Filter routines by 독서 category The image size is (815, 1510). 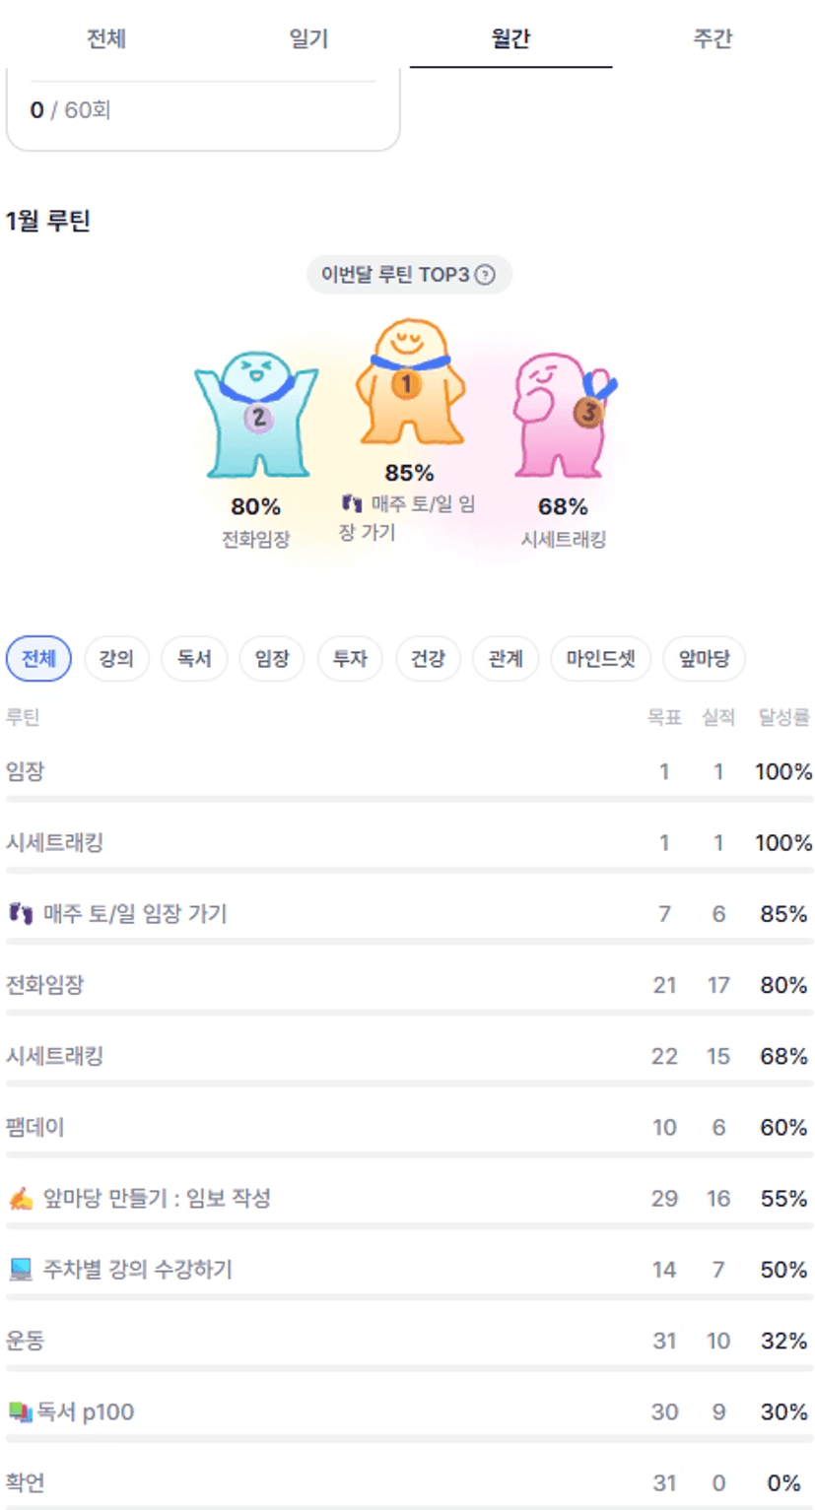pos(194,659)
